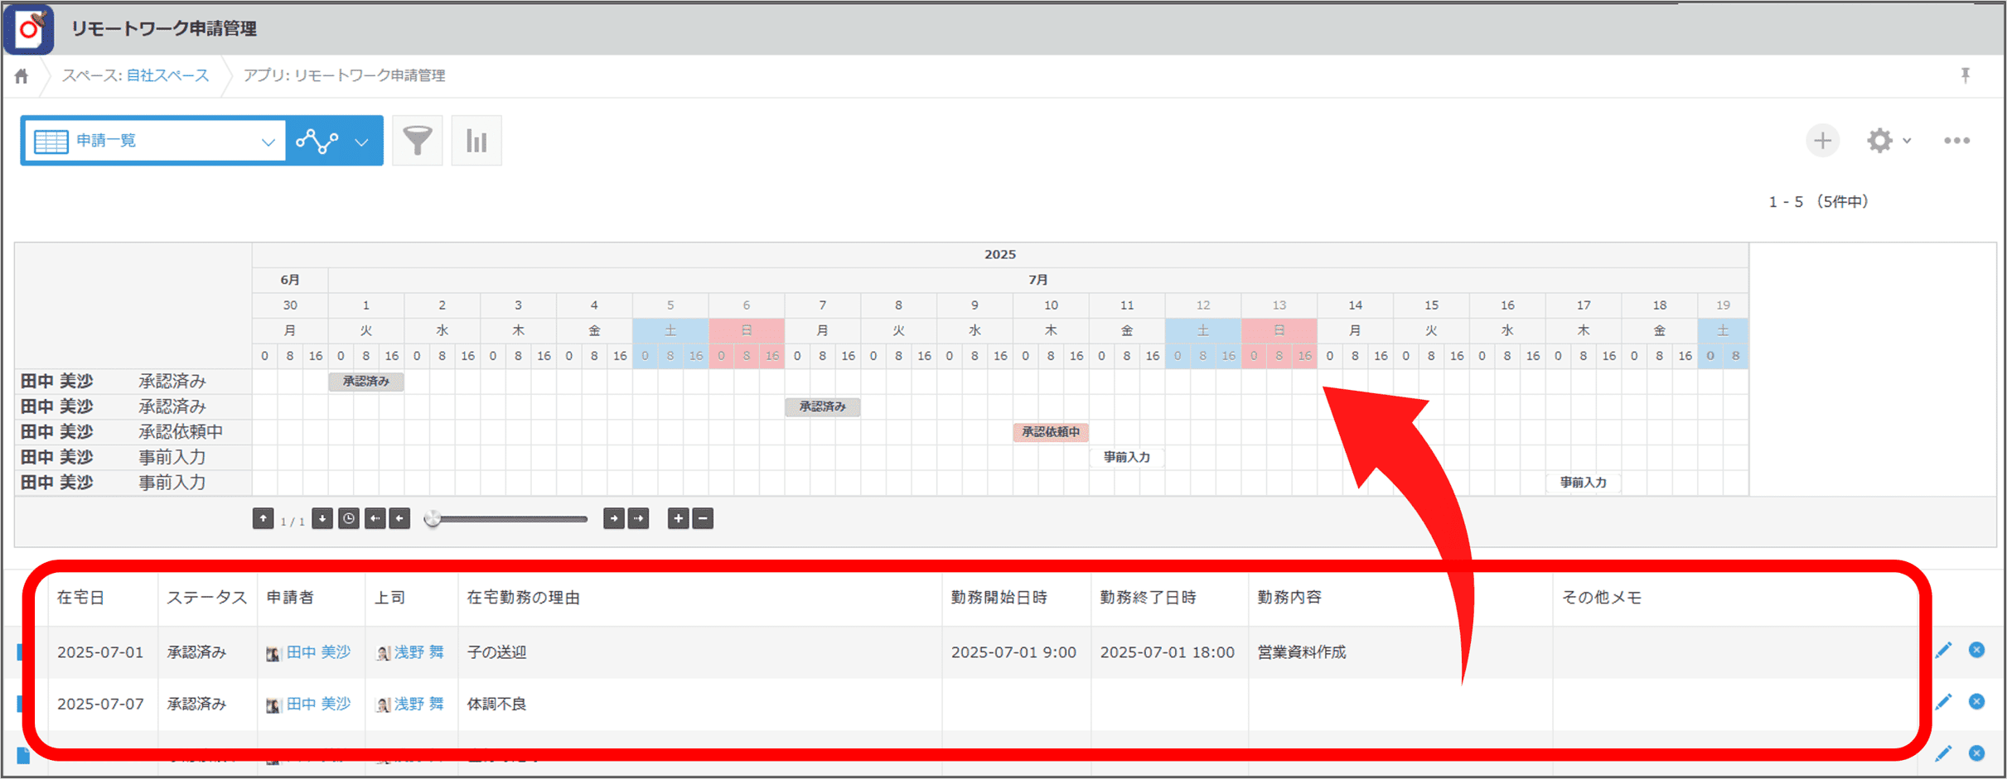Sort by the 在宅日 column header
This screenshot has width=2007, height=779.
point(80,598)
